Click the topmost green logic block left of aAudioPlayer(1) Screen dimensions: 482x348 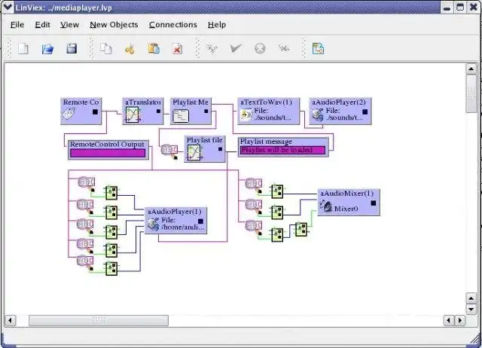click(111, 193)
